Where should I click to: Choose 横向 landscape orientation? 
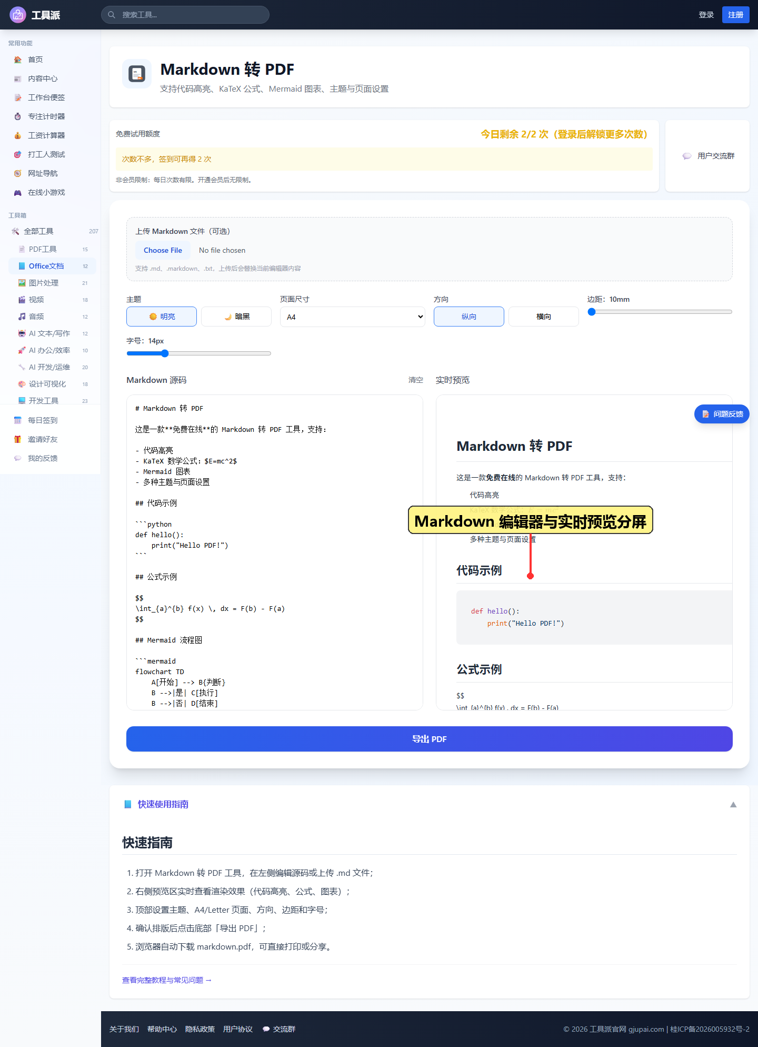coord(544,317)
